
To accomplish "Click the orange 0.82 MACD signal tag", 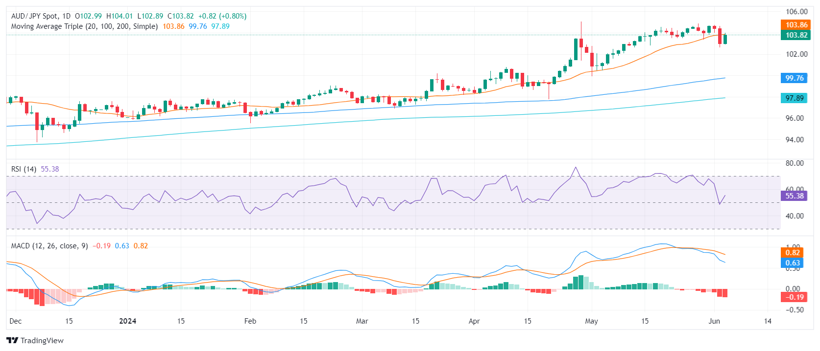I will click(x=792, y=253).
